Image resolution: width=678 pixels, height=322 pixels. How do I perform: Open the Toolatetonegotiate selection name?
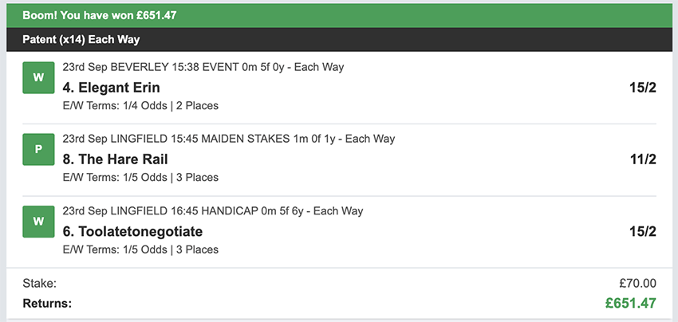[x=132, y=231]
